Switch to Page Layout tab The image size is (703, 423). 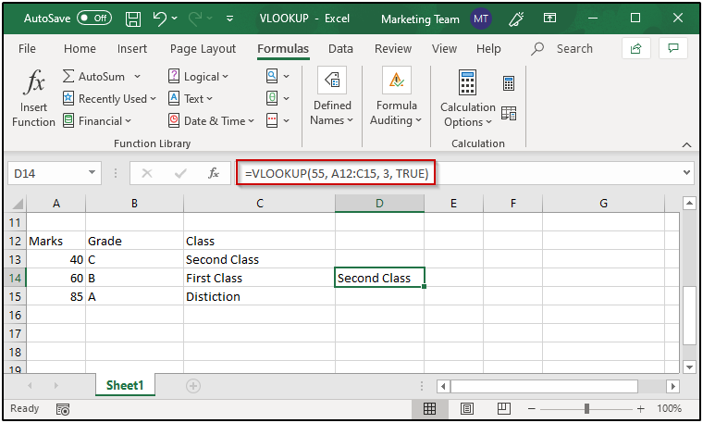tap(203, 48)
